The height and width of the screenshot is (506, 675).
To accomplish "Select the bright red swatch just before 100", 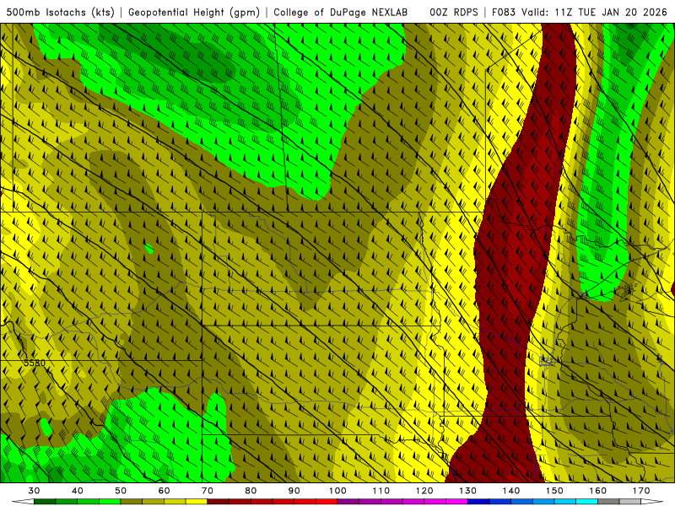I will [x=327, y=502].
